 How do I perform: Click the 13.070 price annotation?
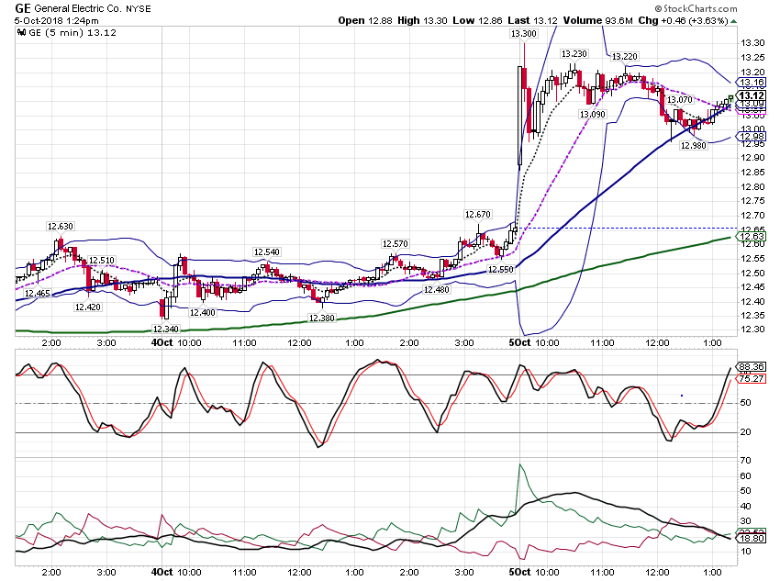click(x=680, y=99)
